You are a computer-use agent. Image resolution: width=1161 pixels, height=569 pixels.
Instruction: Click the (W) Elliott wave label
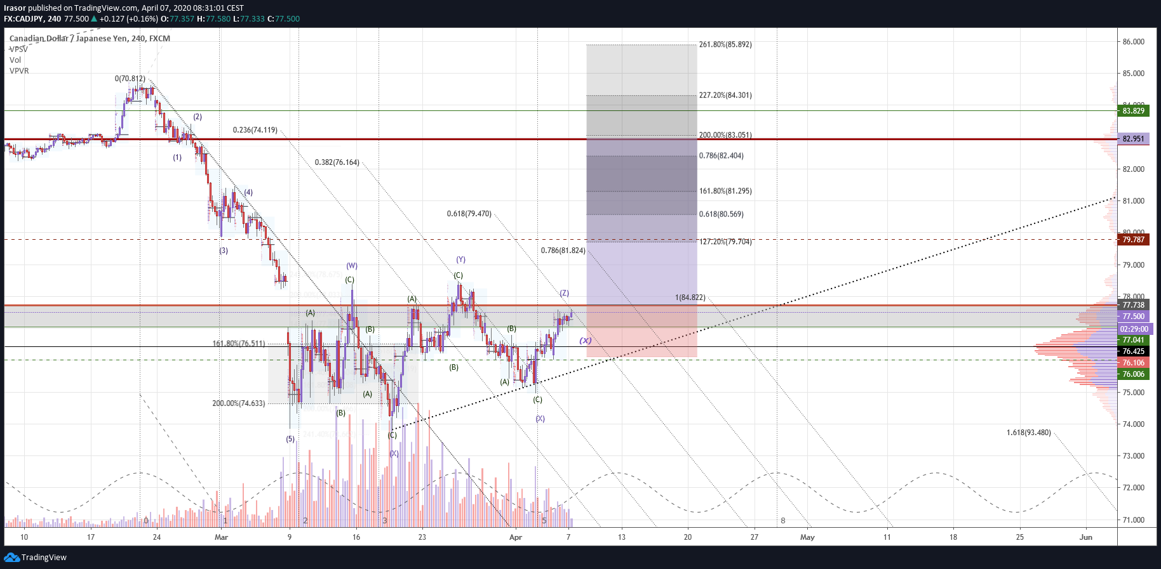coord(352,266)
